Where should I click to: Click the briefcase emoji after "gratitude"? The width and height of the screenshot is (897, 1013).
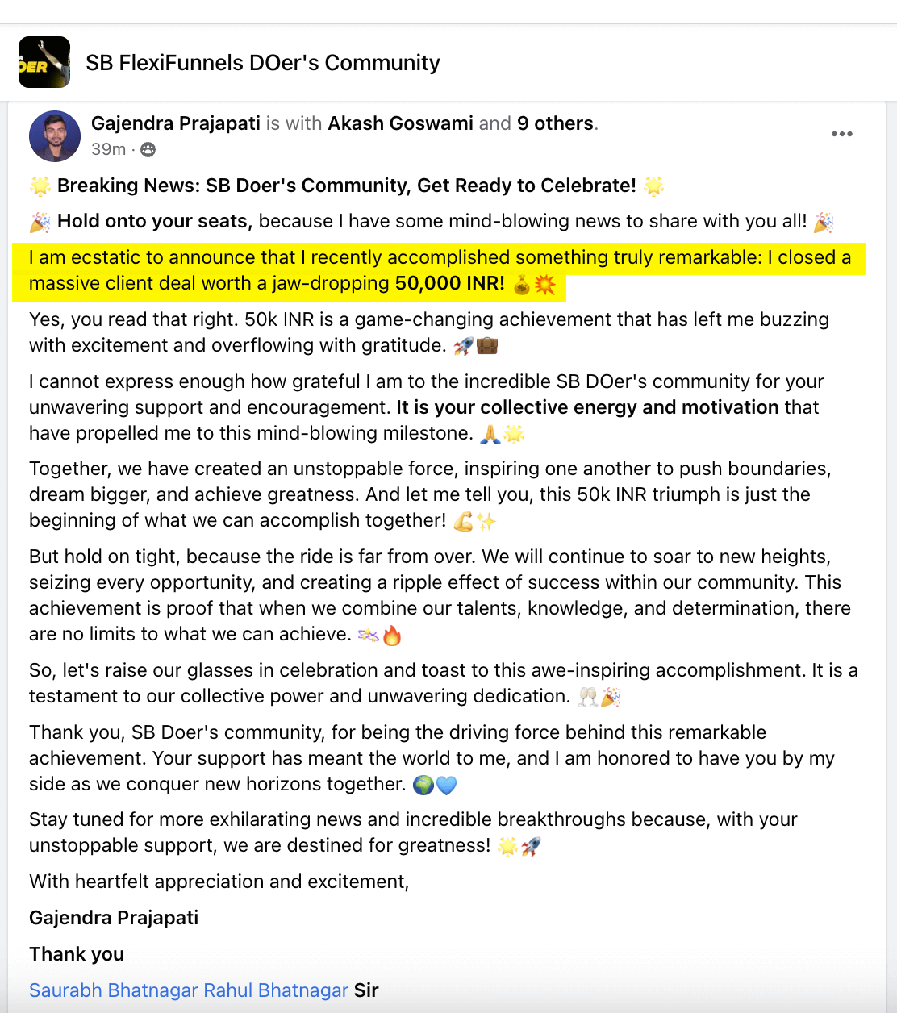click(x=487, y=346)
